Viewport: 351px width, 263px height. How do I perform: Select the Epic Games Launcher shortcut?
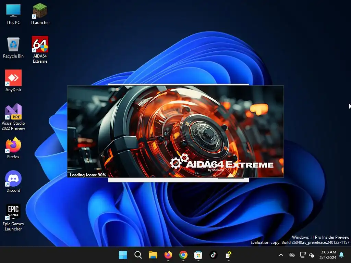[13, 217]
